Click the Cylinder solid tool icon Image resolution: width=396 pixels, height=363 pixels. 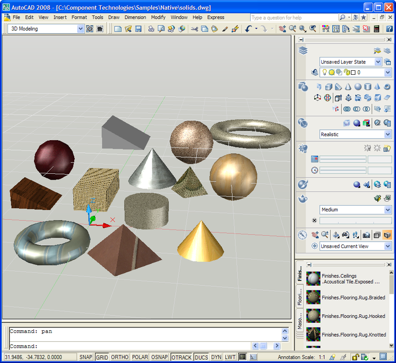point(368,87)
